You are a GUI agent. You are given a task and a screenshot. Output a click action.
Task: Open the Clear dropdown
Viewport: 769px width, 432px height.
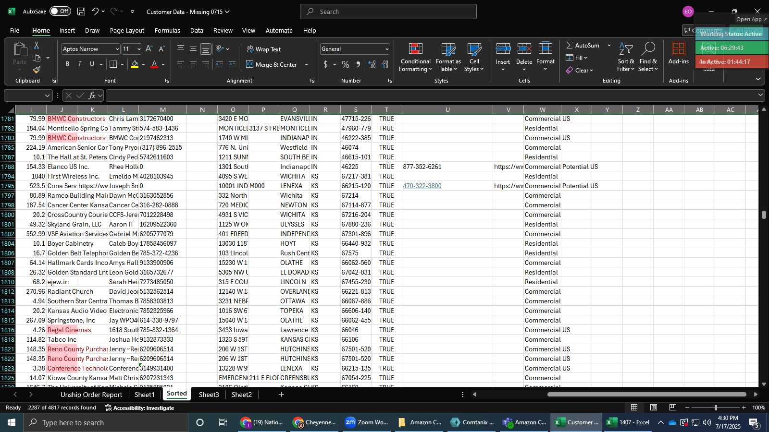click(580, 70)
